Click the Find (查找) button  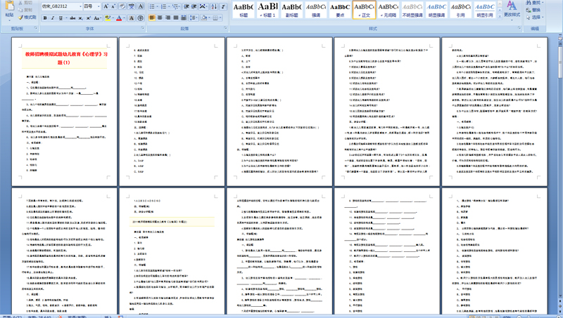[535, 3]
